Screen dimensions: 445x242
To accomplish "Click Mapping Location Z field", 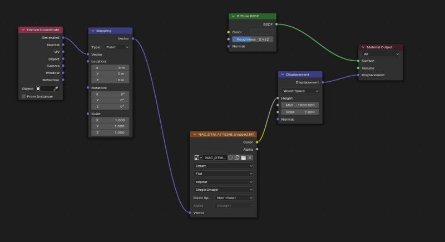I will 110,80.
